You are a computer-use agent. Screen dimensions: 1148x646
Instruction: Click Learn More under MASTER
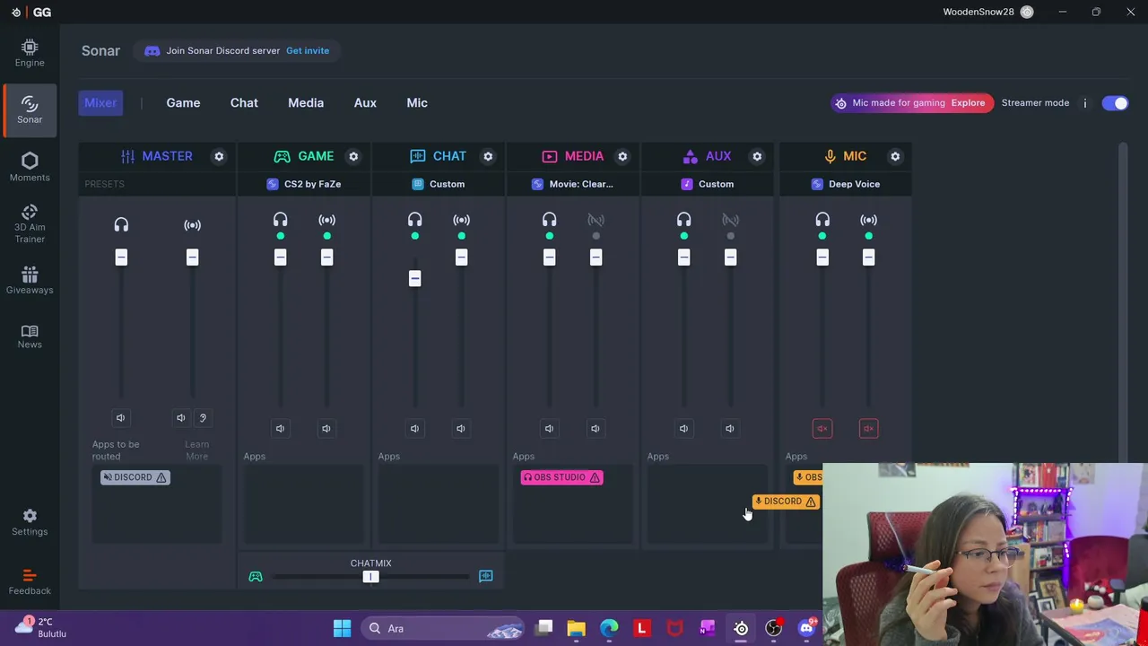[x=196, y=450]
